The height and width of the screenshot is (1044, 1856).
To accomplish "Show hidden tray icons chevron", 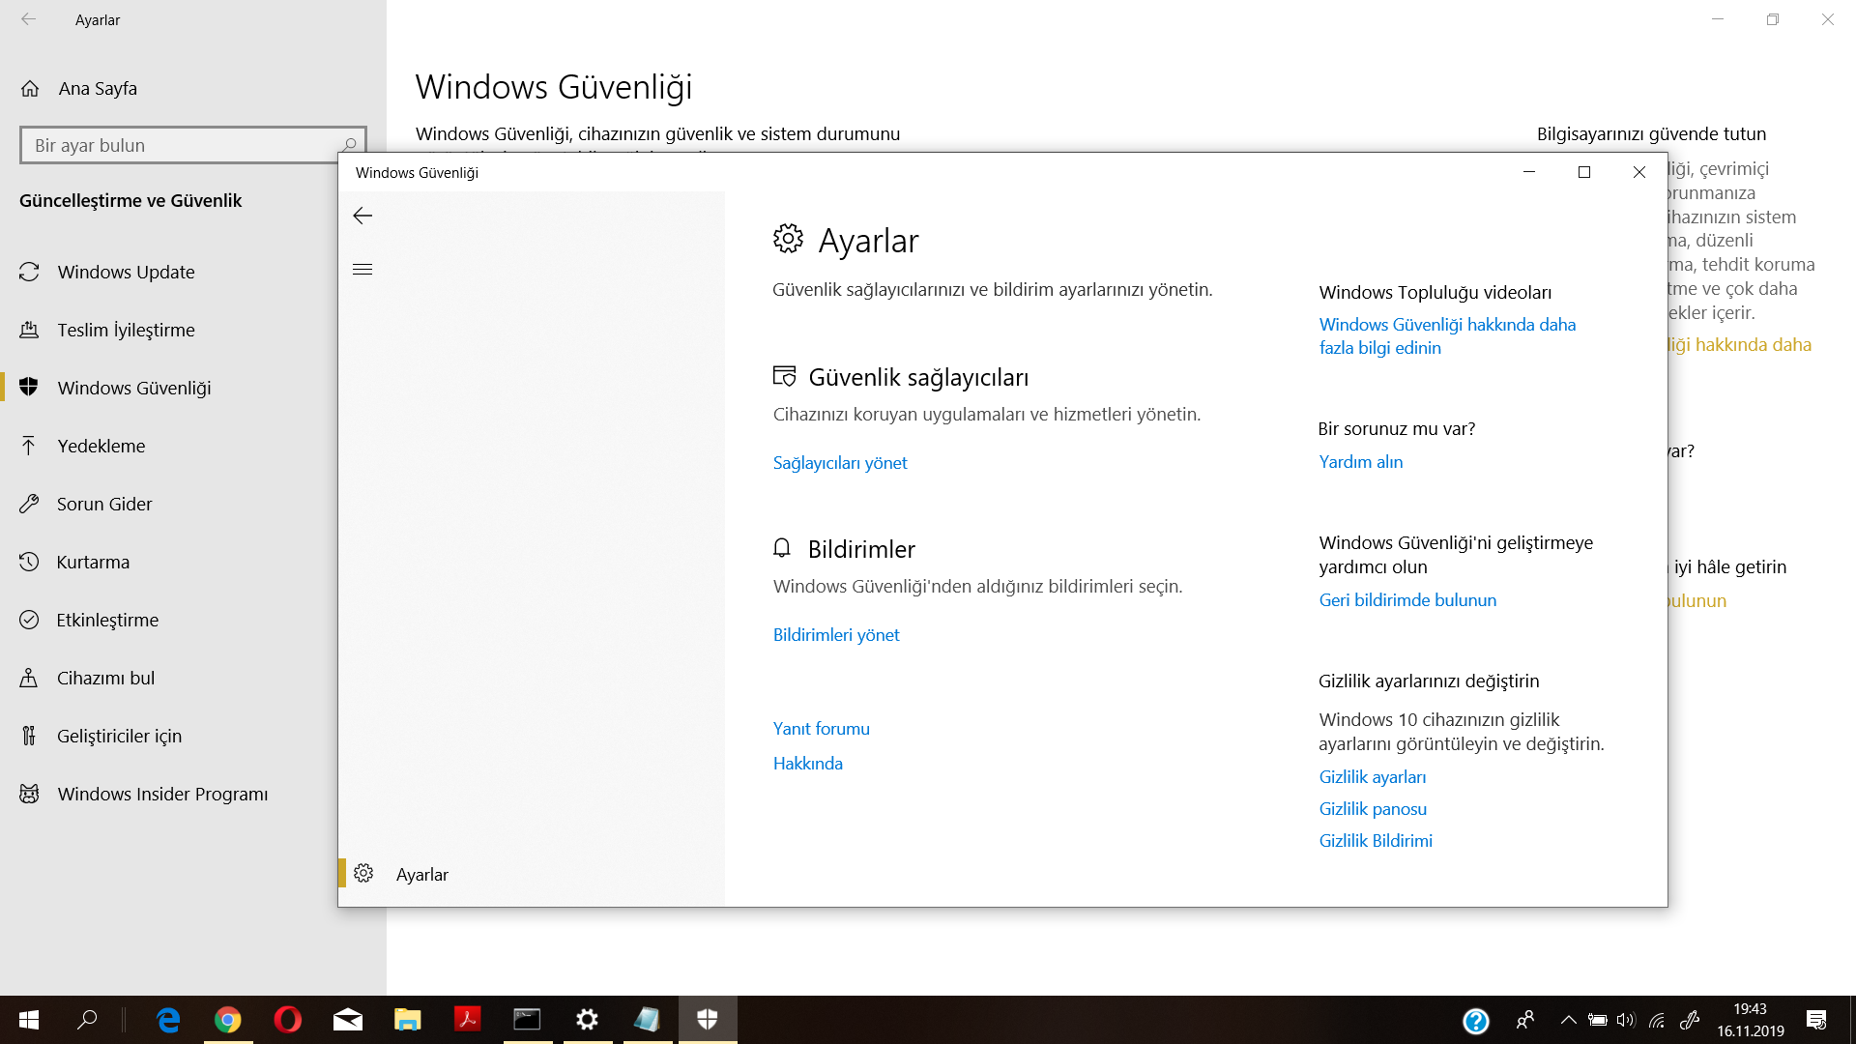I will 1569,1020.
